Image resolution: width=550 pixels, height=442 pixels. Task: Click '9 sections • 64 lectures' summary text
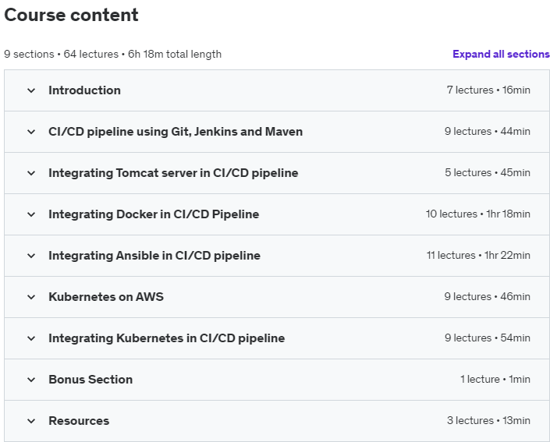point(62,55)
